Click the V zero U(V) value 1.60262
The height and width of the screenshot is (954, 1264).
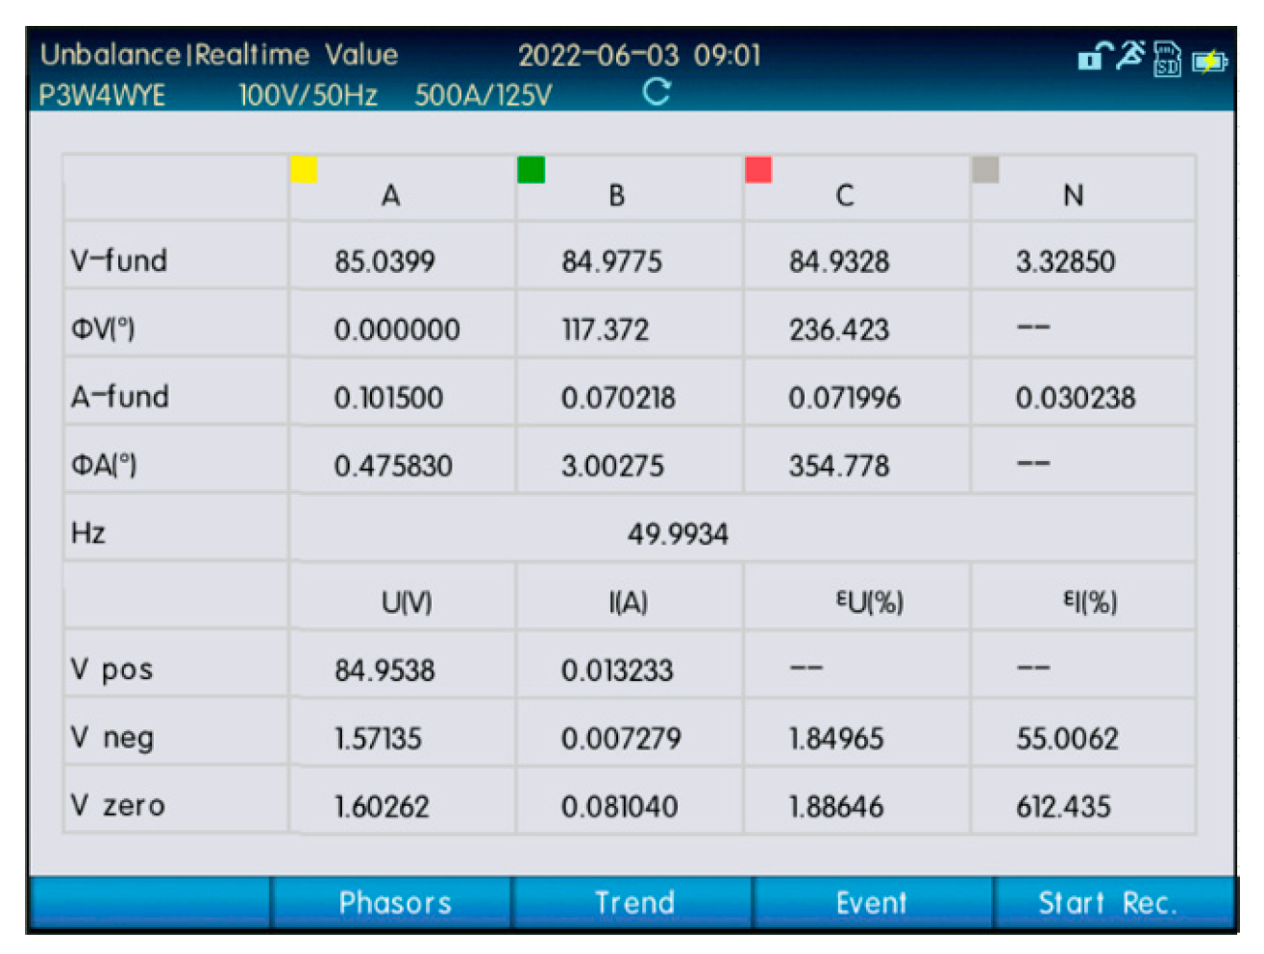(382, 807)
